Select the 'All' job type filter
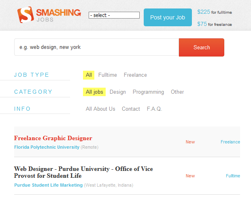Screen dimensions: 251x202 (x=89, y=75)
